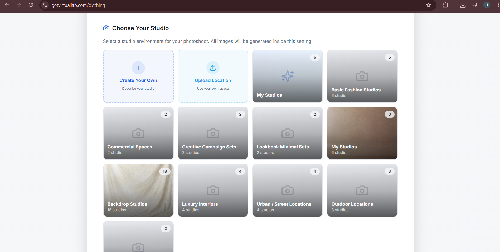The image size is (500, 252).
Task: Bookmark this page with the star icon
Action: [x=429, y=5]
